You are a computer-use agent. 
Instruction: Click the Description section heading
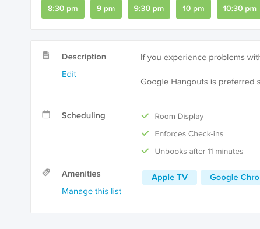pyautogui.click(x=84, y=57)
